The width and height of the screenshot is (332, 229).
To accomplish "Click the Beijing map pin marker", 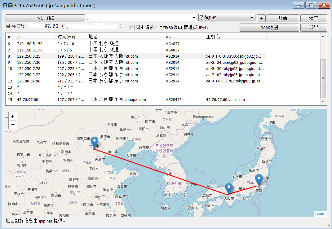I will pos(94,143).
